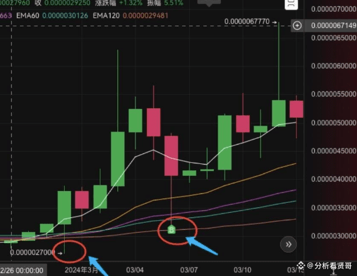
Task: Select the 03/07 date on time axis
Action: 189,270
